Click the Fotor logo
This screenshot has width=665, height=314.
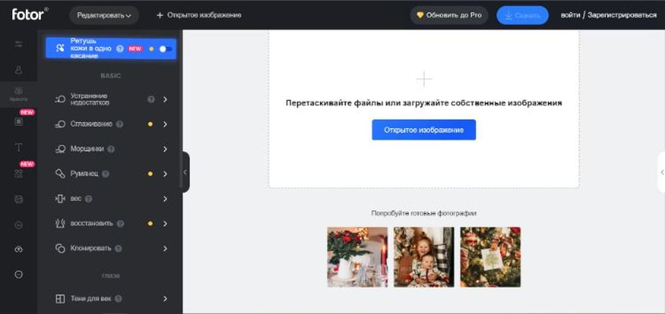coord(30,15)
